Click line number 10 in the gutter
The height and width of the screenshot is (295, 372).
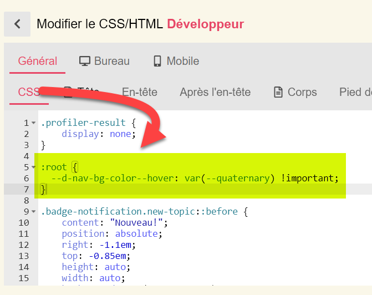24,222
